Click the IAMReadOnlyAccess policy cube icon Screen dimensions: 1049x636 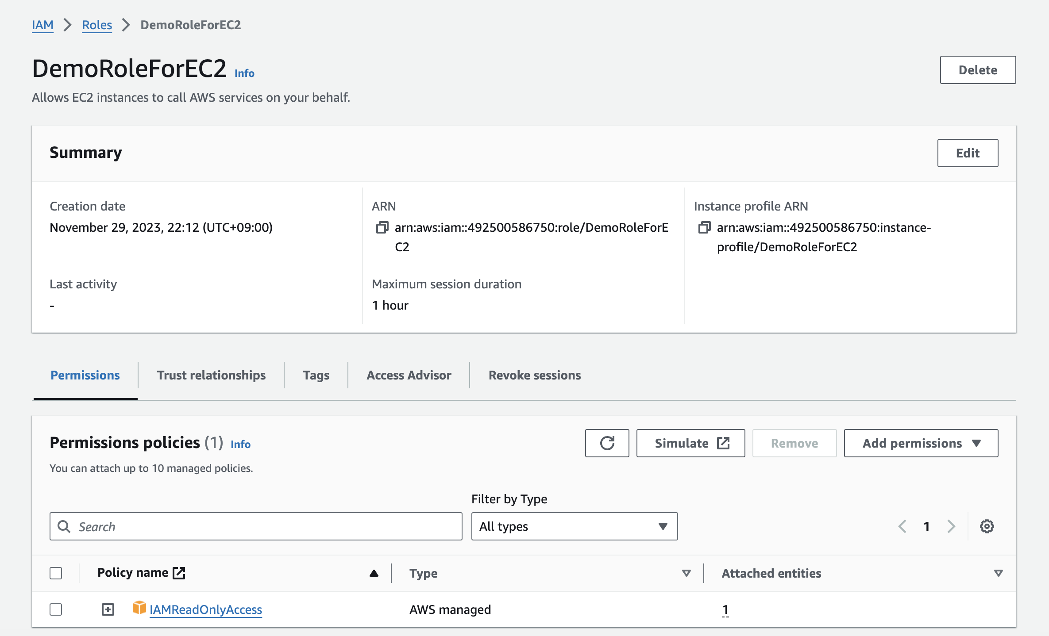(139, 608)
